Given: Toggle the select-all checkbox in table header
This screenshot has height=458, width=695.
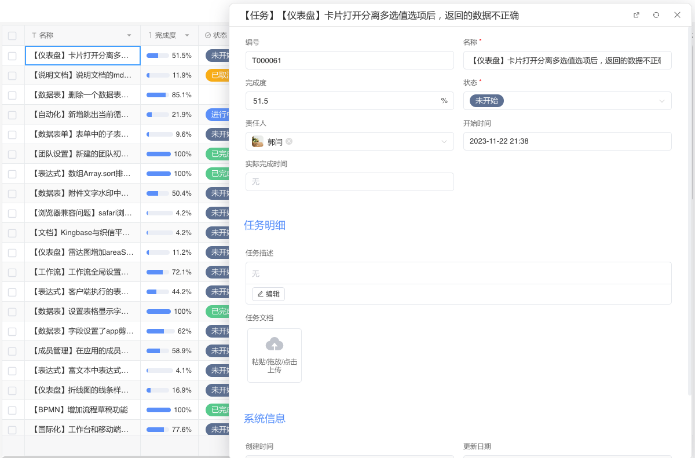Looking at the screenshot, I should [x=12, y=35].
